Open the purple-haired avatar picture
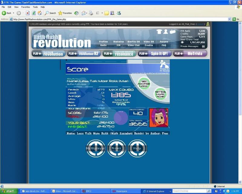Screen dimensions: 242x194 pos(159,118)
